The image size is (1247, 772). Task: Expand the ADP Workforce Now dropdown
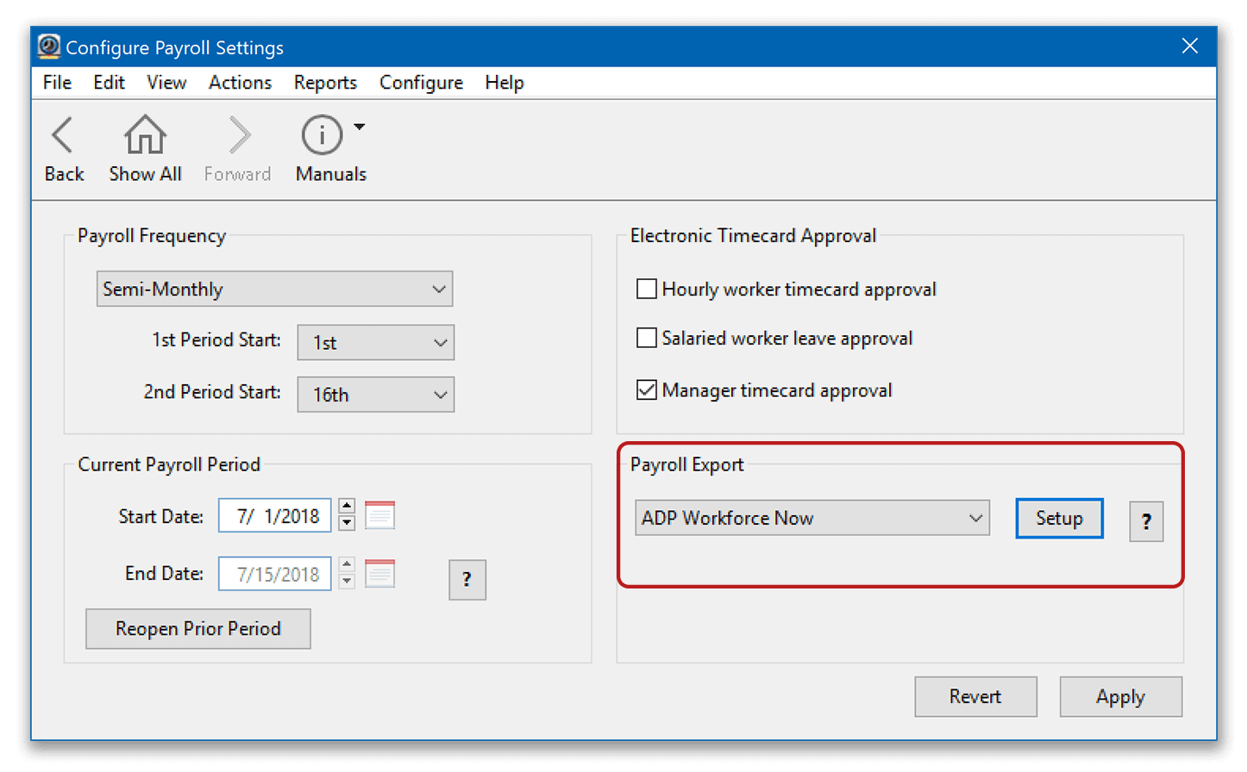811,518
